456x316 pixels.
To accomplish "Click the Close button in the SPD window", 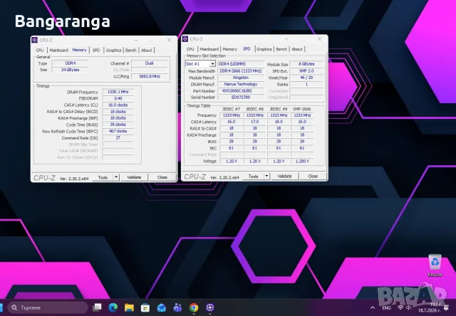I will (313, 176).
